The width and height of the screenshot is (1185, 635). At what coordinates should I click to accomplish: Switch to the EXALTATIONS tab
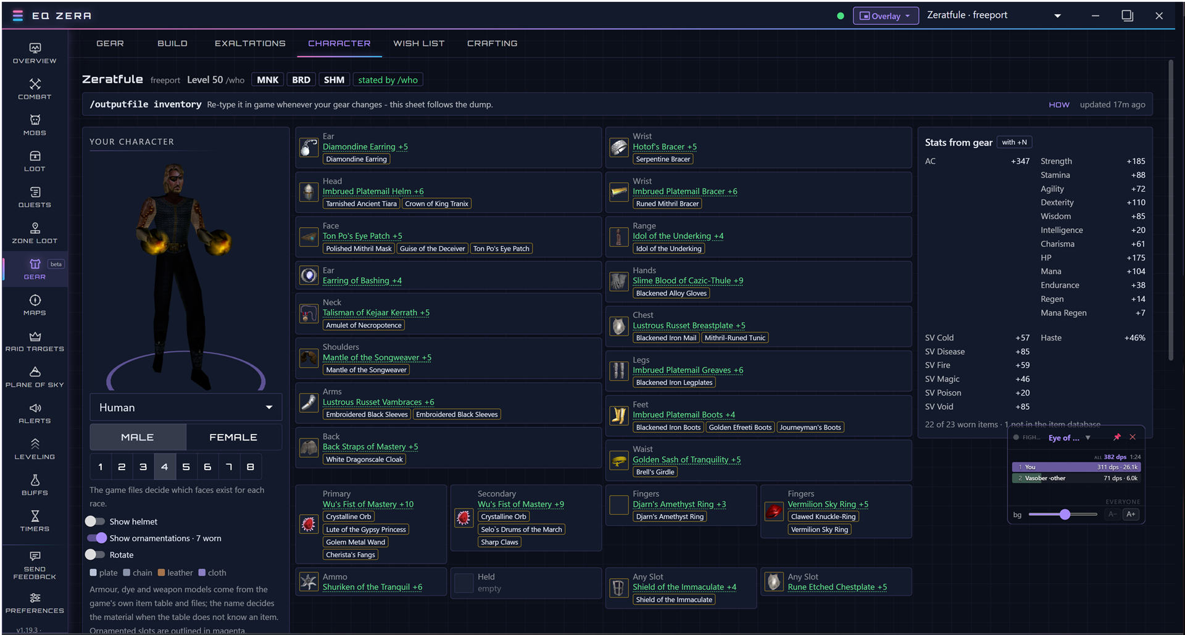click(250, 43)
